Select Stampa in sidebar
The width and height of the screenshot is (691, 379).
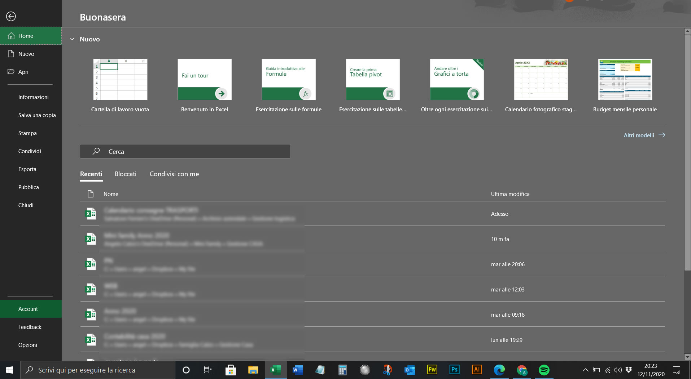coord(31,133)
